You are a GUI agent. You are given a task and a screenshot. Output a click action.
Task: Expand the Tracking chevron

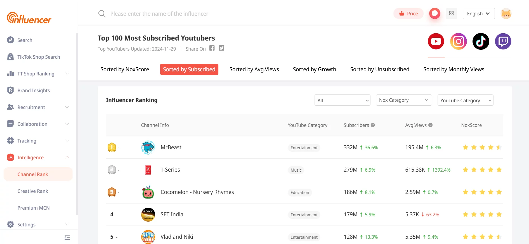tap(67, 141)
